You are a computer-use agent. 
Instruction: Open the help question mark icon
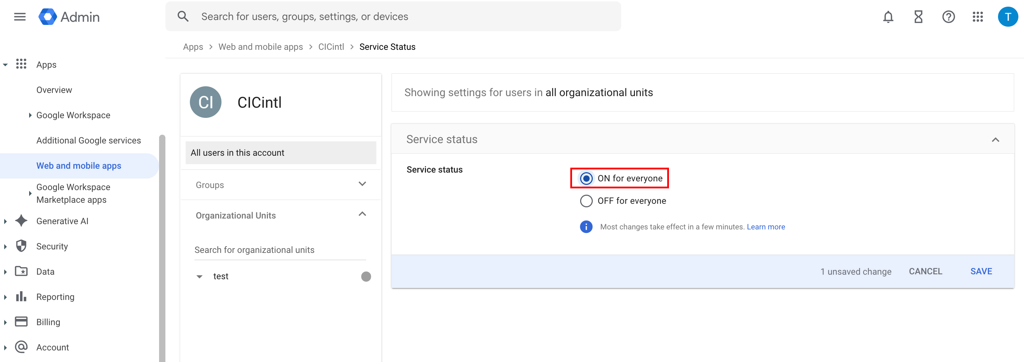948,17
